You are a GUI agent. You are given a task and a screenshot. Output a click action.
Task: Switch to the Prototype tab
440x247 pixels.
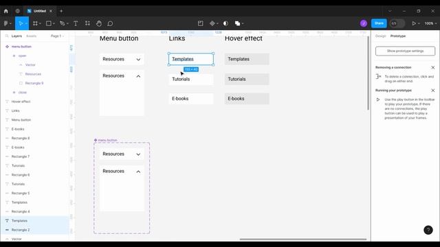click(398, 36)
